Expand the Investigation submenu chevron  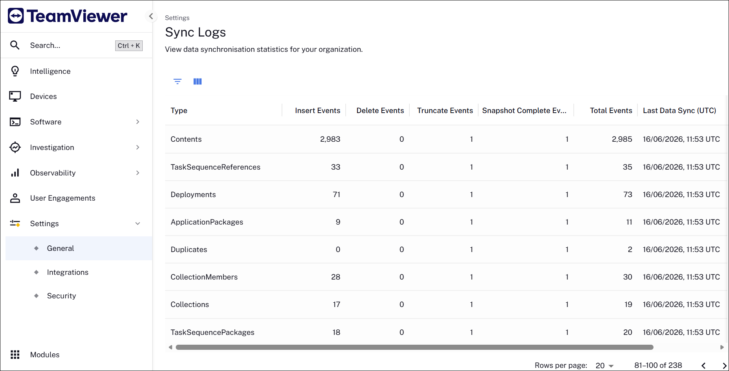pyautogui.click(x=138, y=147)
